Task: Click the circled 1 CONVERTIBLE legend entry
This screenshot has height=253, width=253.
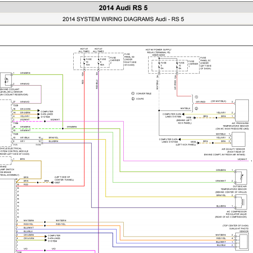Action: pos(141,94)
